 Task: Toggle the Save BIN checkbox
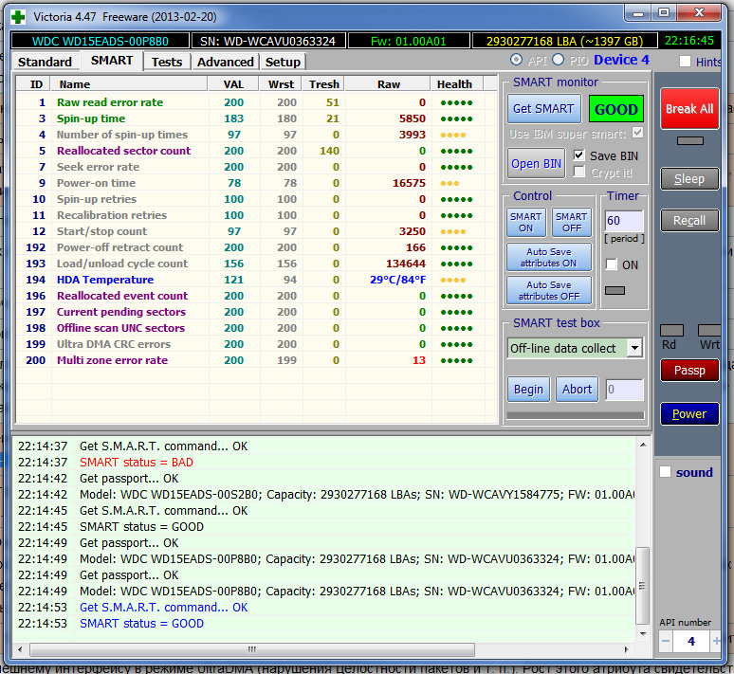(x=579, y=155)
